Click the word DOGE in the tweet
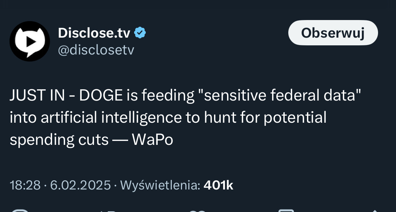The image size is (396, 212). (101, 95)
